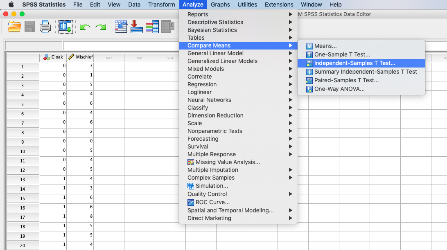This screenshot has width=447, height=250.
Task: Select the Cloak column header
Action: point(53,57)
